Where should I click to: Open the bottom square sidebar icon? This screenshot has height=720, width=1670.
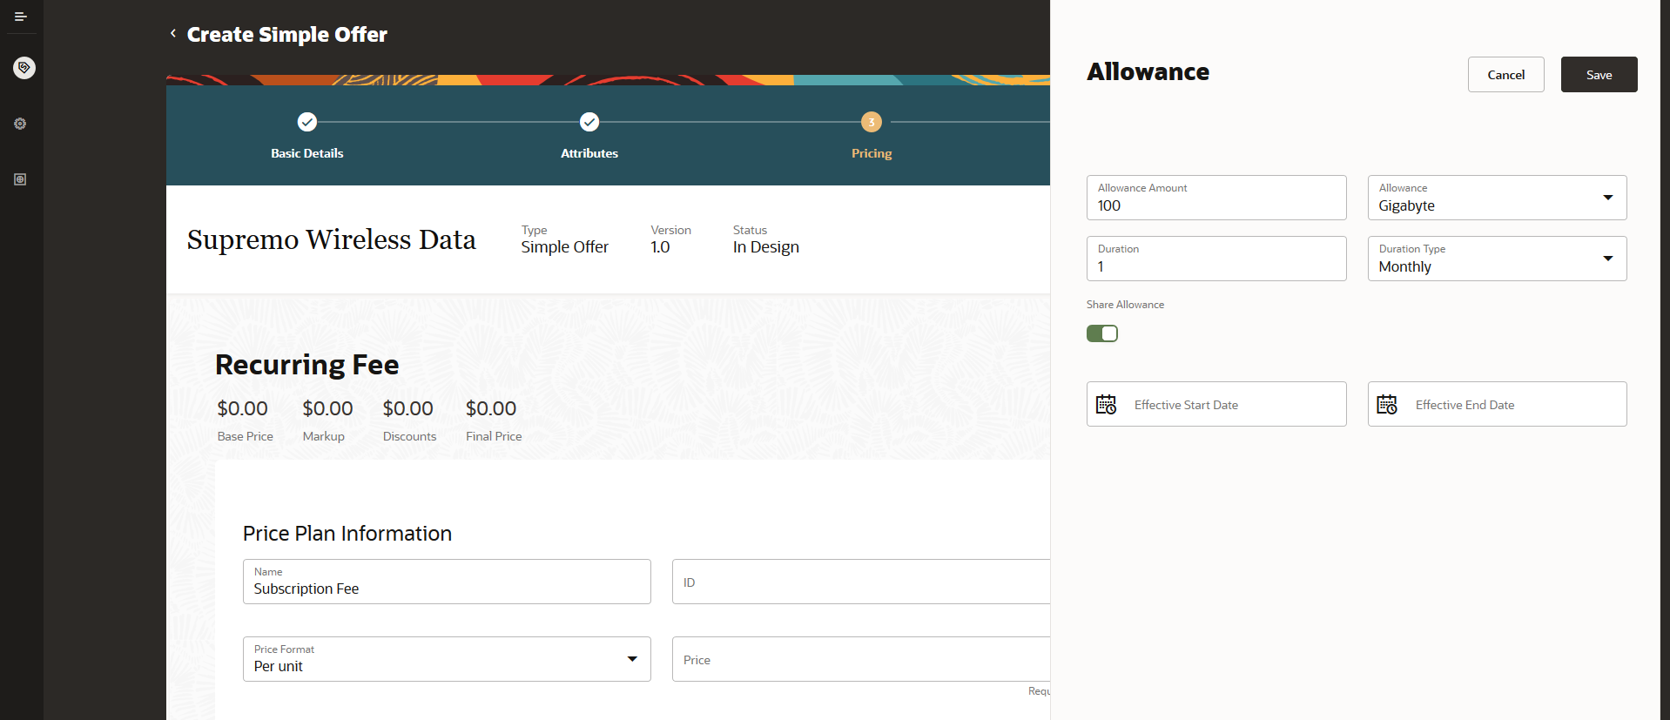coord(20,179)
